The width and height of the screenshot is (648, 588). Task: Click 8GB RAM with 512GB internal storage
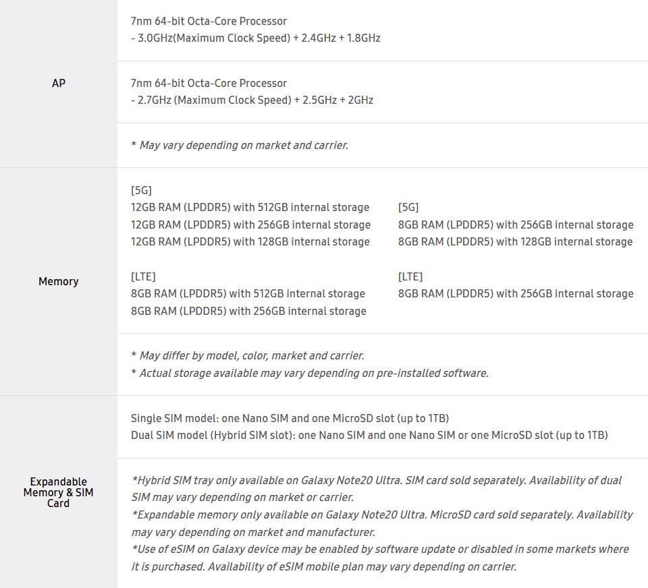(248, 294)
